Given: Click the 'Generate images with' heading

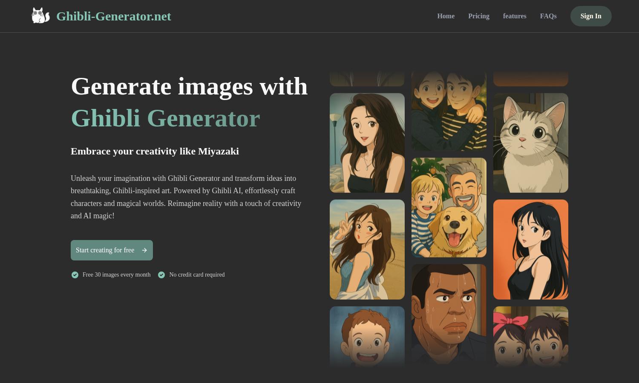Looking at the screenshot, I should point(189,86).
